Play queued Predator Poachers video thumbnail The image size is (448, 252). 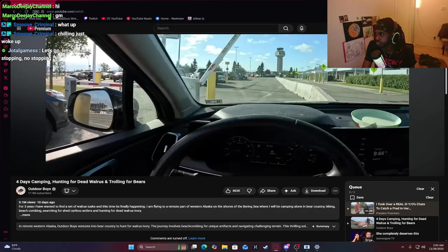(x=363, y=208)
